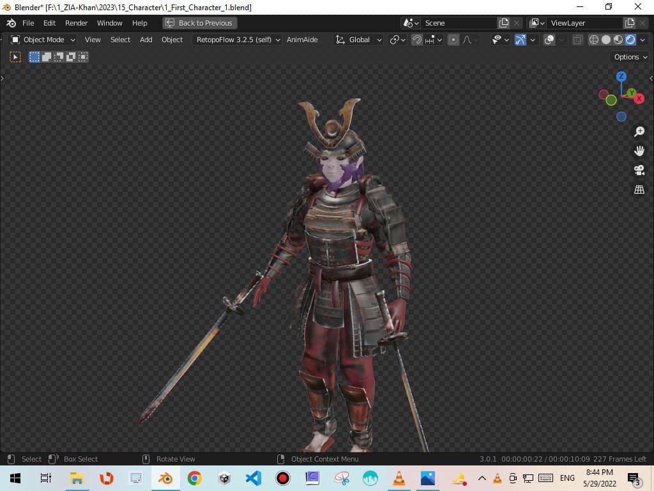Select extend selection mode icon
This screenshot has height=491, width=654.
click(x=46, y=57)
